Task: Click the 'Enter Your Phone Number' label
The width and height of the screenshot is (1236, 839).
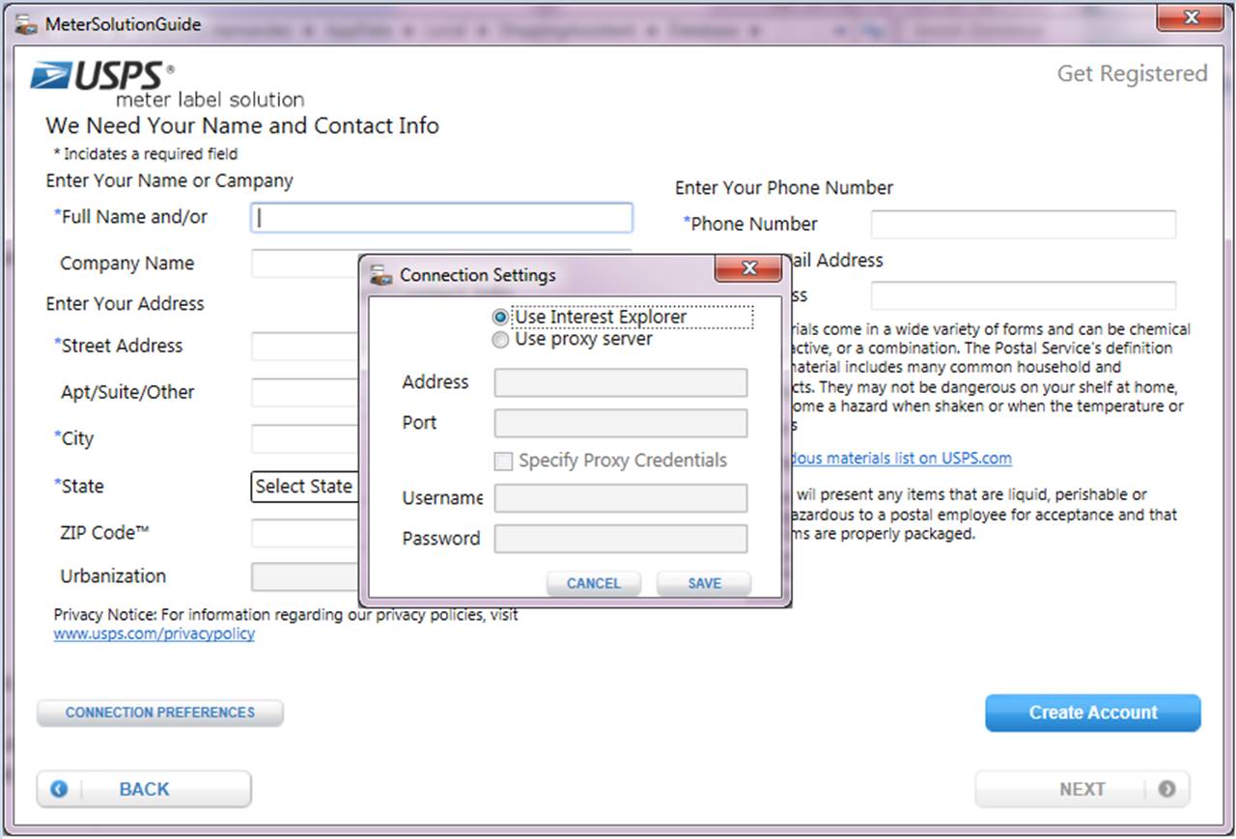Action: pos(784,187)
